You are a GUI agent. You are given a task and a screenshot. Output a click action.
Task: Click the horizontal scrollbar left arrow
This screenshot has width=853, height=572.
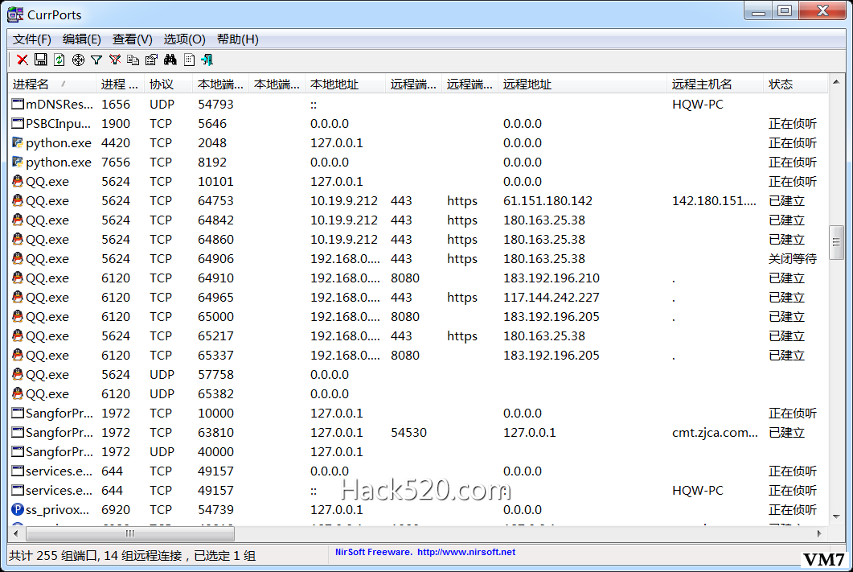pyautogui.click(x=16, y=533)
